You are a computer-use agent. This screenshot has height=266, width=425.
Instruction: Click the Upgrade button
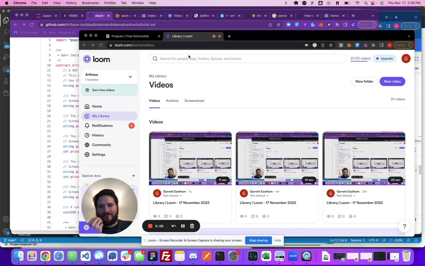384,58
